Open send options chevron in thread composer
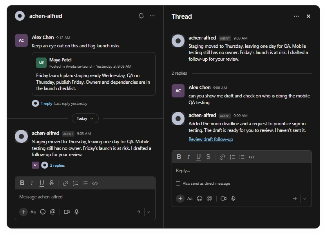Screen dimensions: 326x234 coord(305,199)
